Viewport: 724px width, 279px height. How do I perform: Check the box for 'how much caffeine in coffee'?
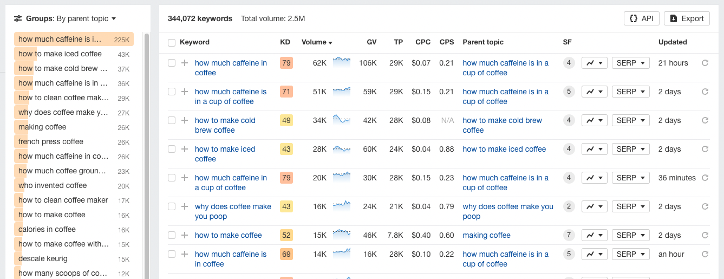click(172, 63)
